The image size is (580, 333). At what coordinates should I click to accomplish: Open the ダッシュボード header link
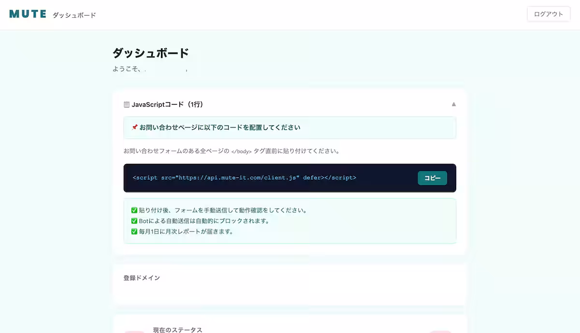74,15
